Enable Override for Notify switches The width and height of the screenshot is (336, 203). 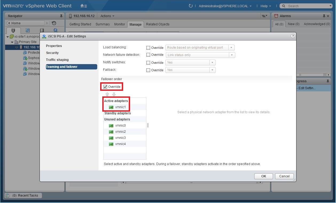pos(148,63)
